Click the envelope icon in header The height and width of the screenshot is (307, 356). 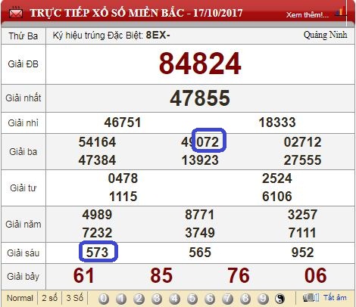16,13
